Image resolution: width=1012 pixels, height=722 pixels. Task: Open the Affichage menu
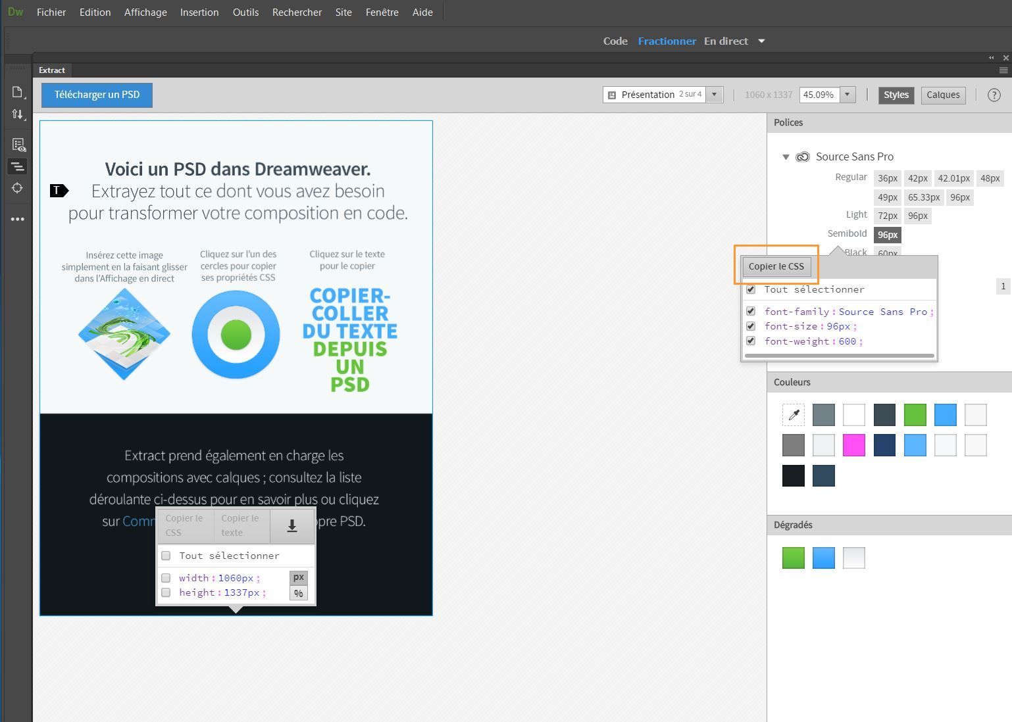click(145, 12)
